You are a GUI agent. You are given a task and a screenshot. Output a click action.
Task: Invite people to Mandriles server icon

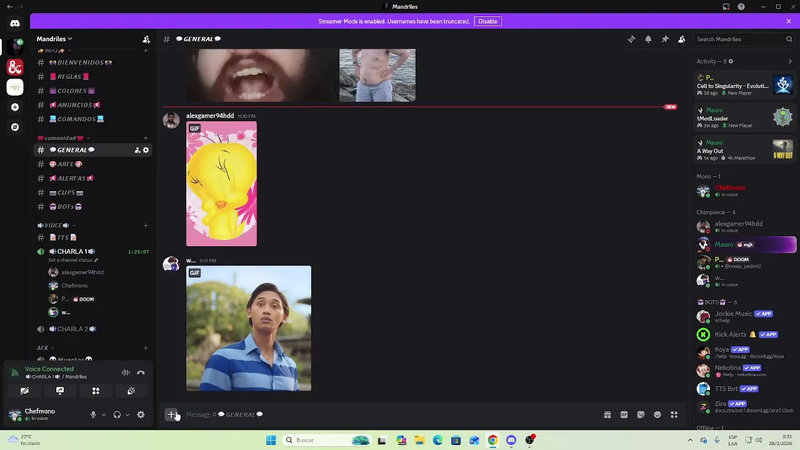coord(146,39)
